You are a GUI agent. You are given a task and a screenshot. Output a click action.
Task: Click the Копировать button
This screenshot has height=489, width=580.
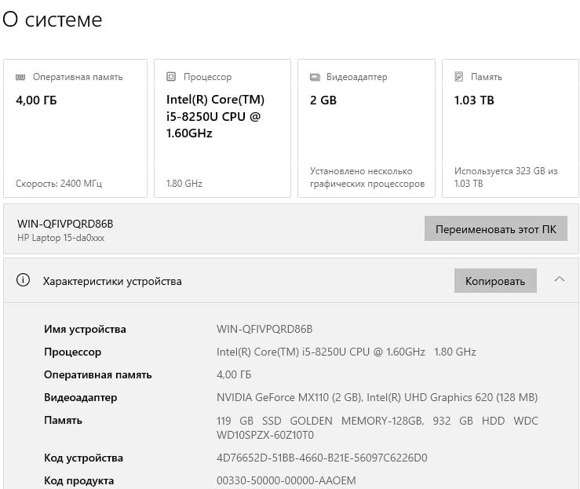495,281
